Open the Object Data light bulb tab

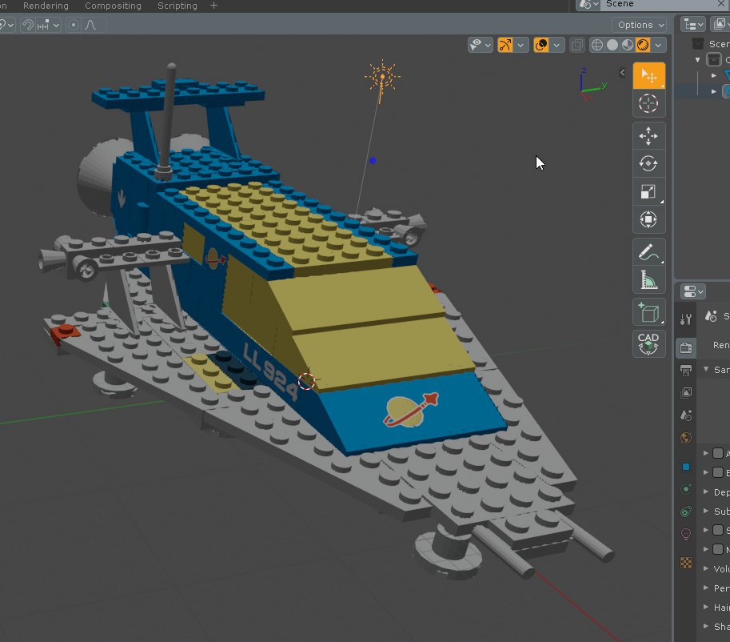pyautogui.click(x=686, y=534)
